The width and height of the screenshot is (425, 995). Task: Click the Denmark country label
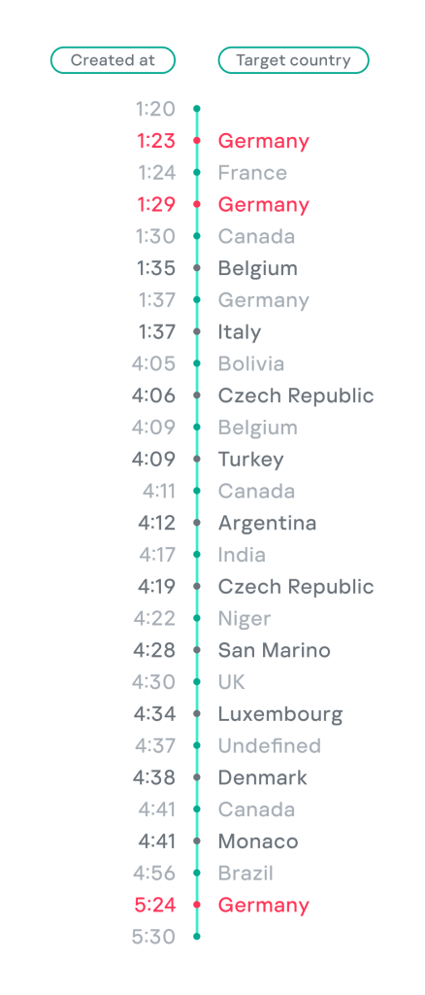click(x=263, y=777)
